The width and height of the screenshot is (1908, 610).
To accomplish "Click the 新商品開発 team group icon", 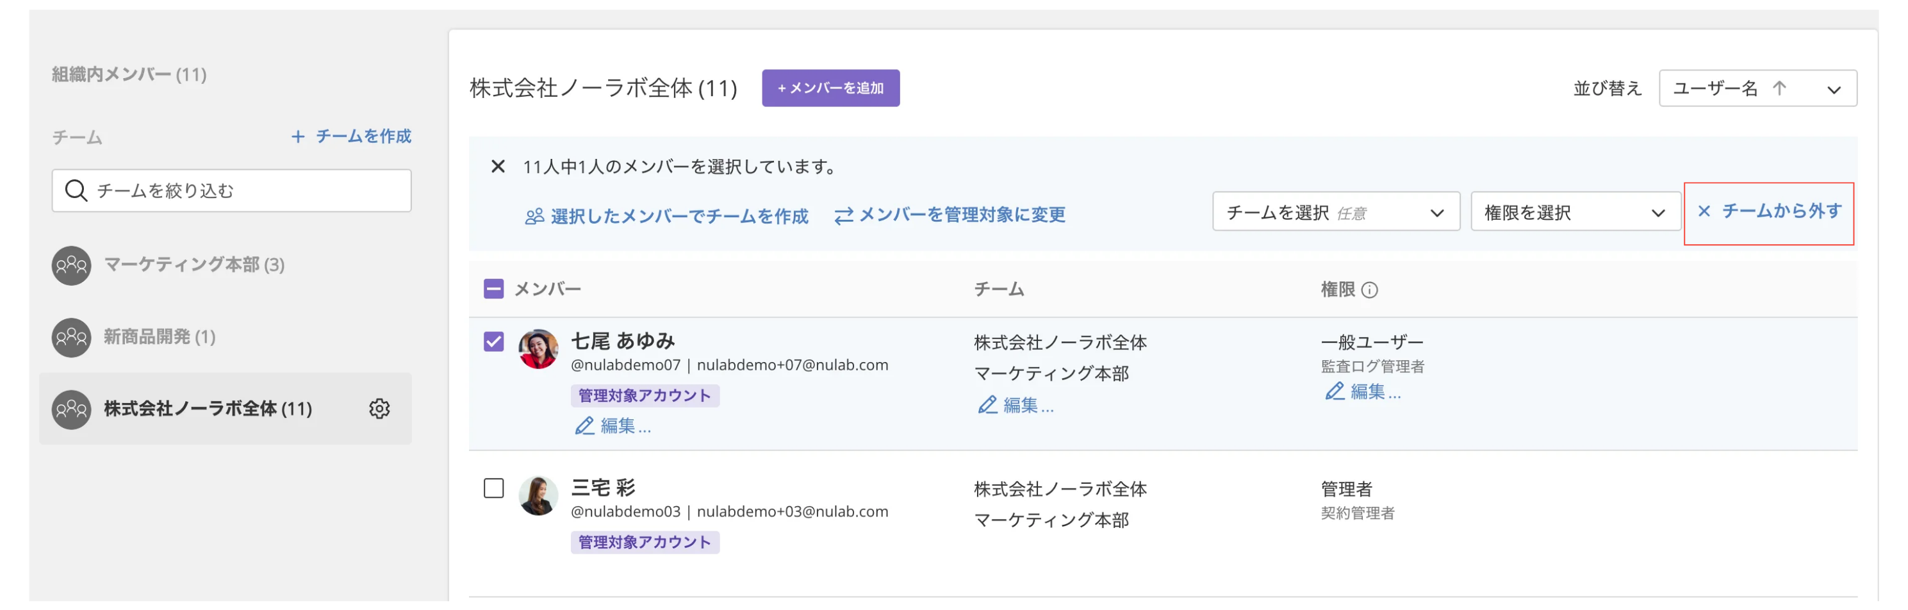I will [x=71, y=337].
